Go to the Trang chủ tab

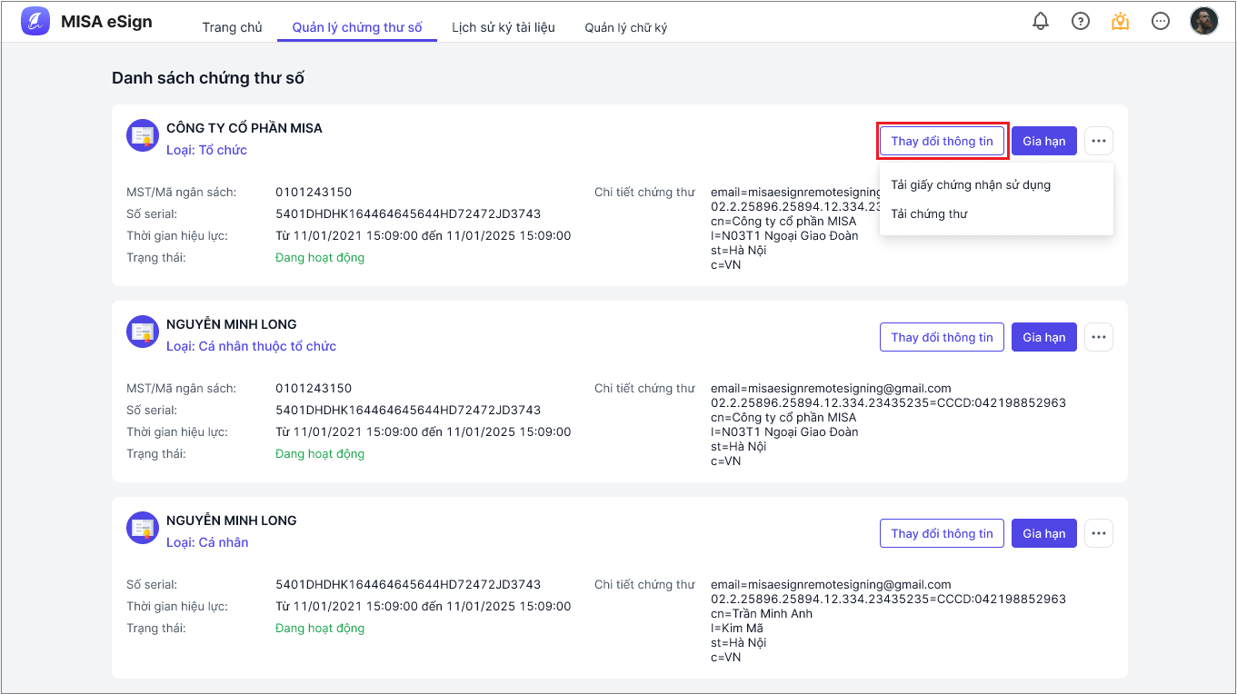click(x=233, y=27)
